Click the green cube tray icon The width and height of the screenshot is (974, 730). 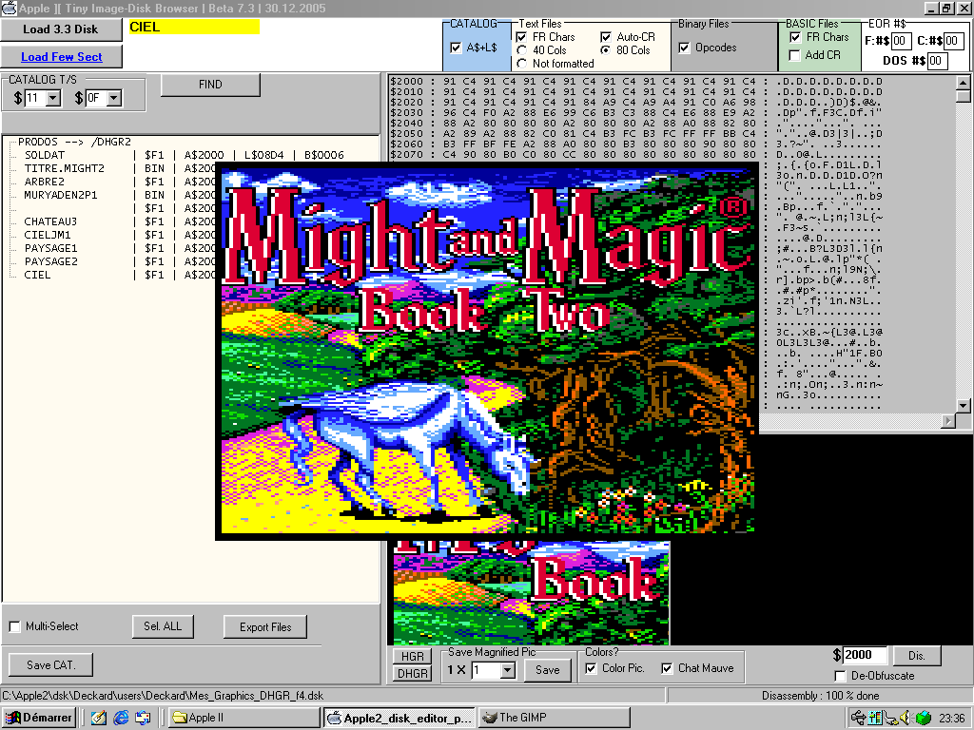tap(923, 718)
